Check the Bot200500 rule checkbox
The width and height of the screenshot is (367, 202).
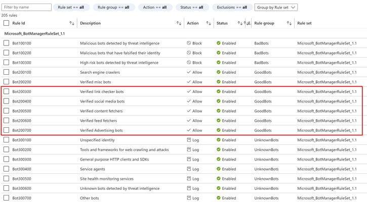click(x=6, y=111)
